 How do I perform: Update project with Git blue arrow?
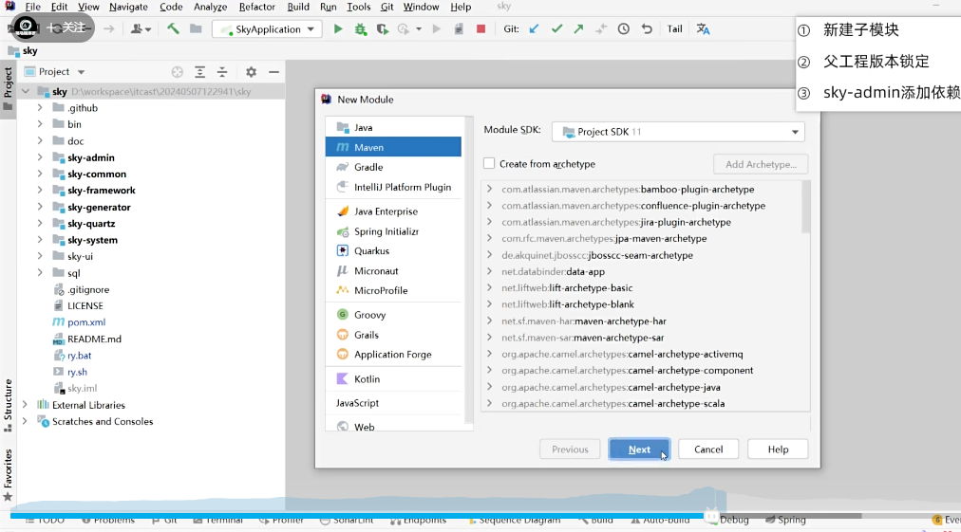pos(535,28)
